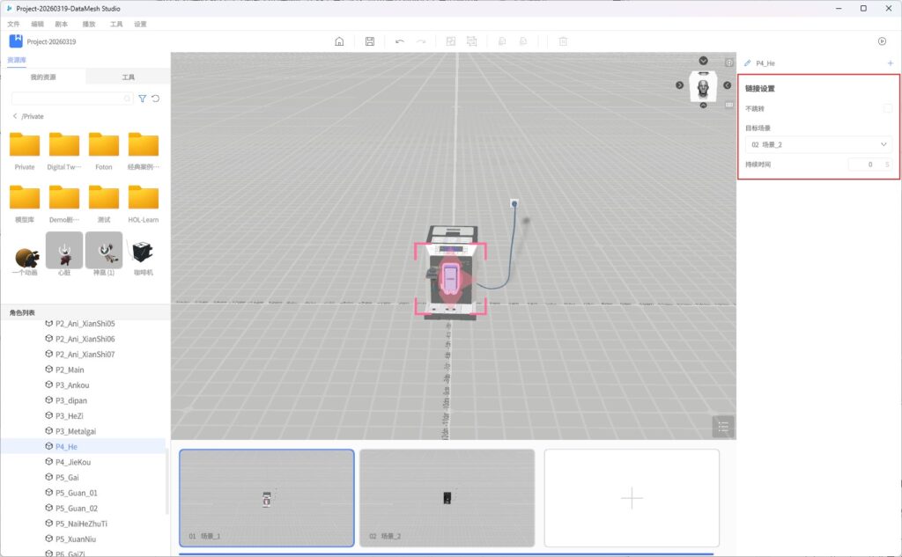Click the refresh icon beside the resource filter

coord(156,99)
